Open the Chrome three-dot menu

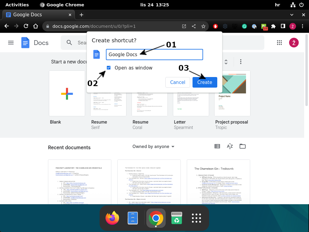(x=302, y=26)
